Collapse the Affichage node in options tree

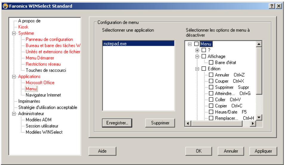click(197, 56)
